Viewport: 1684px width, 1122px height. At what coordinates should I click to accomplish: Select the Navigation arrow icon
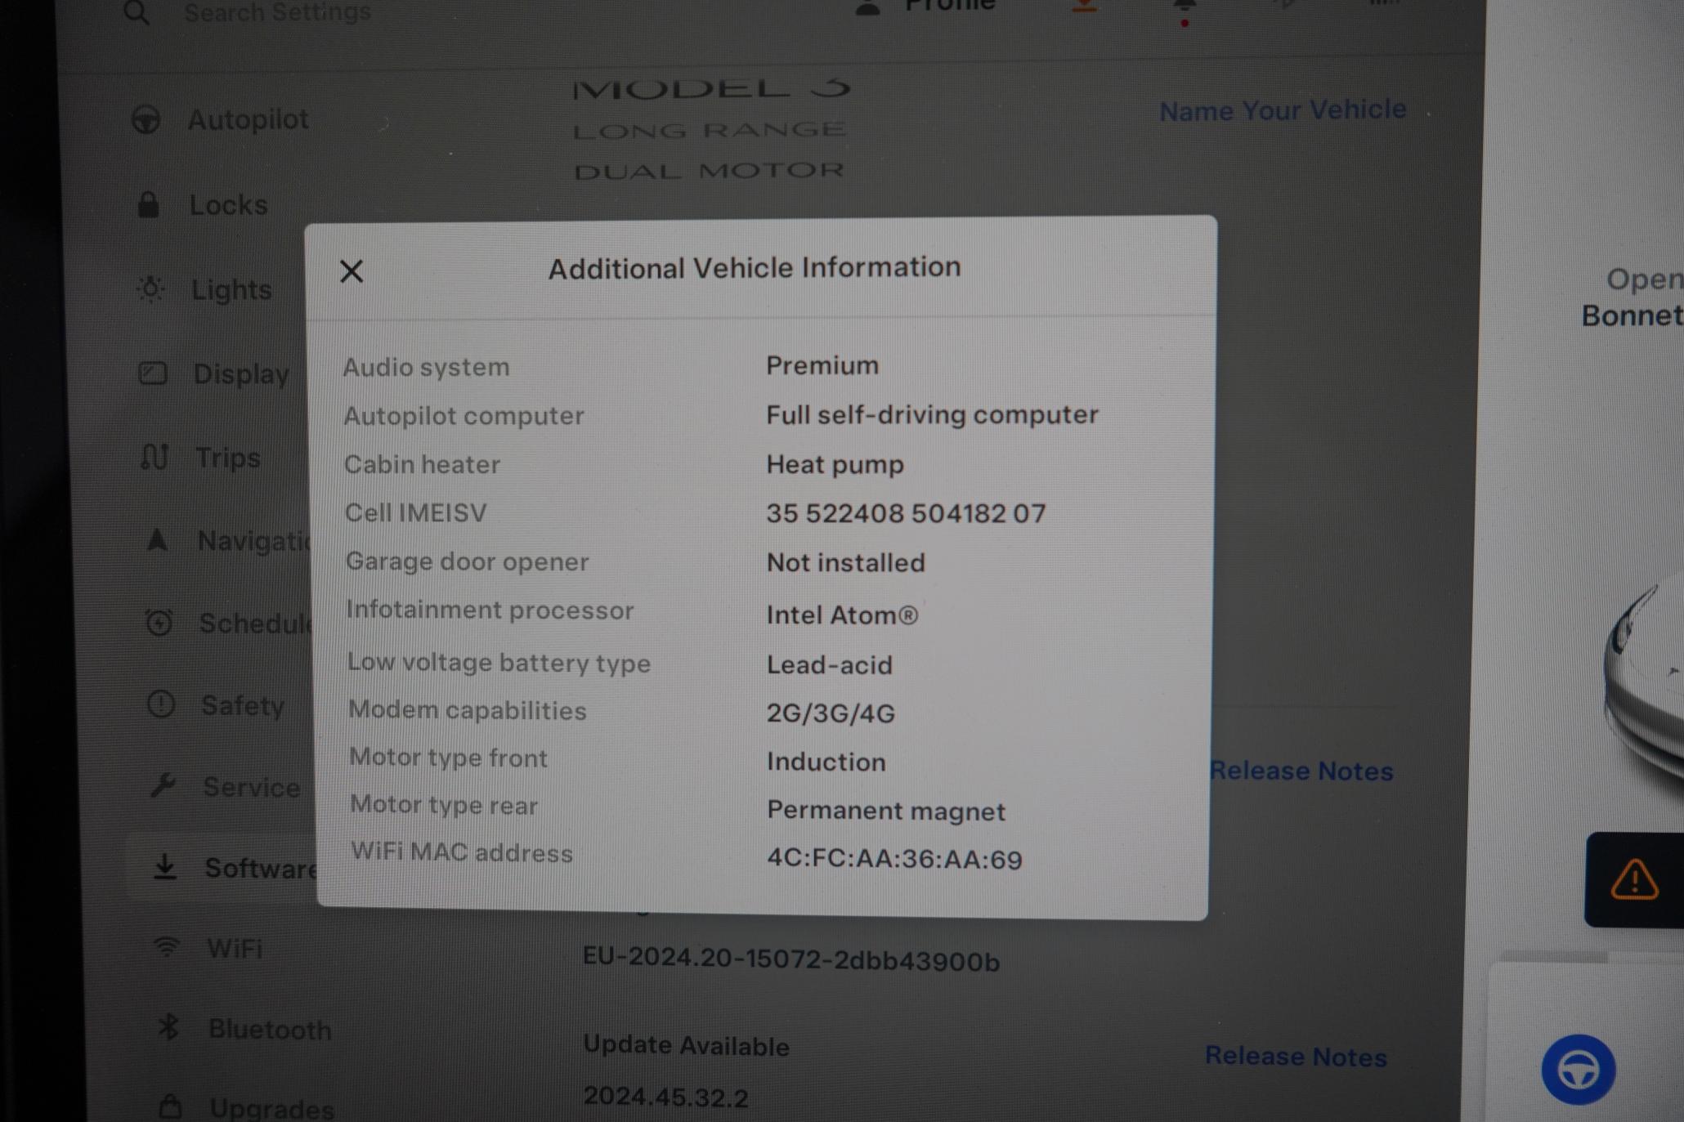(157, 540)
